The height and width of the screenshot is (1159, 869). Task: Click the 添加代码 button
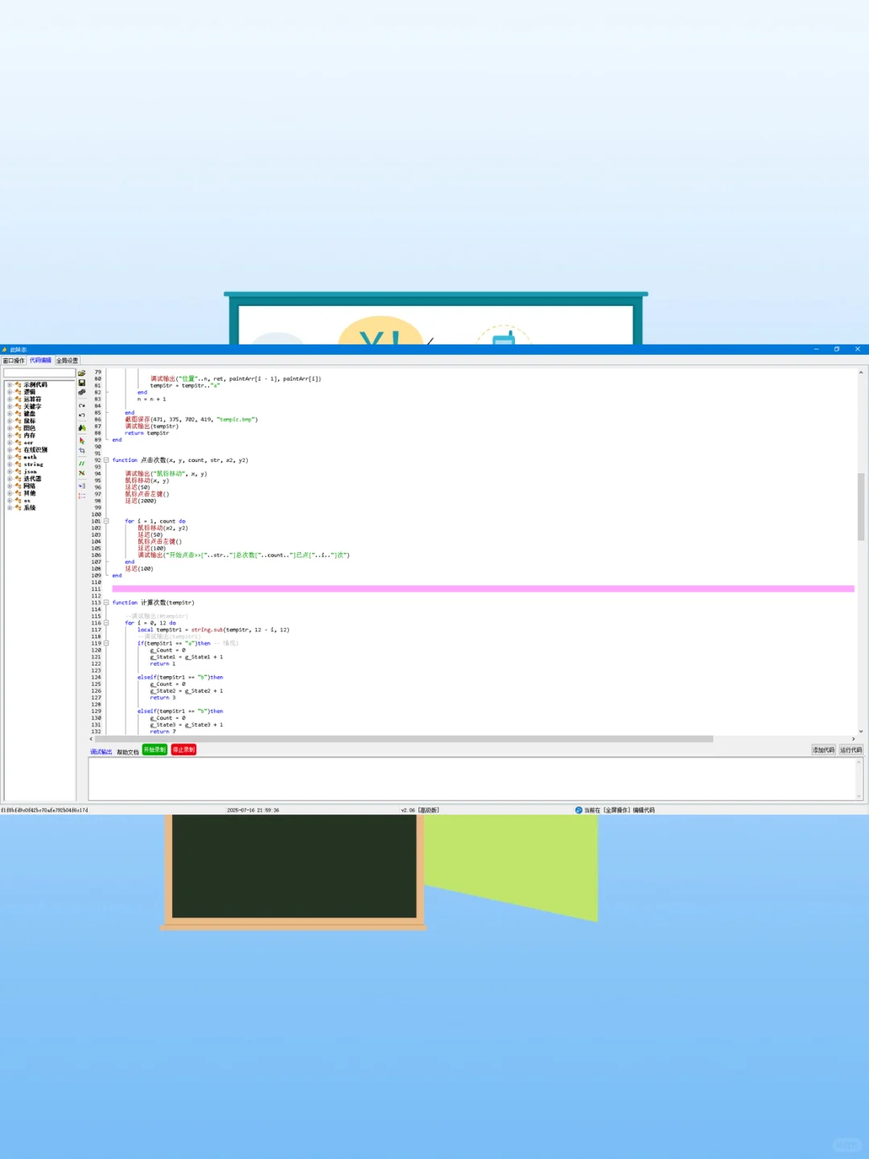pyautogui.click(x=823, y=749)
